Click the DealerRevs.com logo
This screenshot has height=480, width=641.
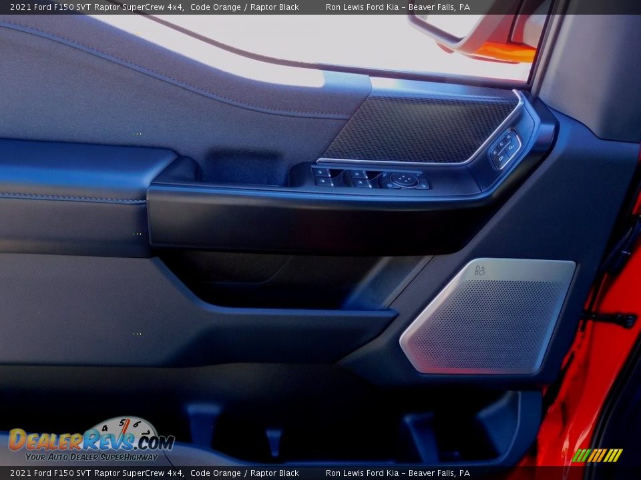tap(90, 440)
